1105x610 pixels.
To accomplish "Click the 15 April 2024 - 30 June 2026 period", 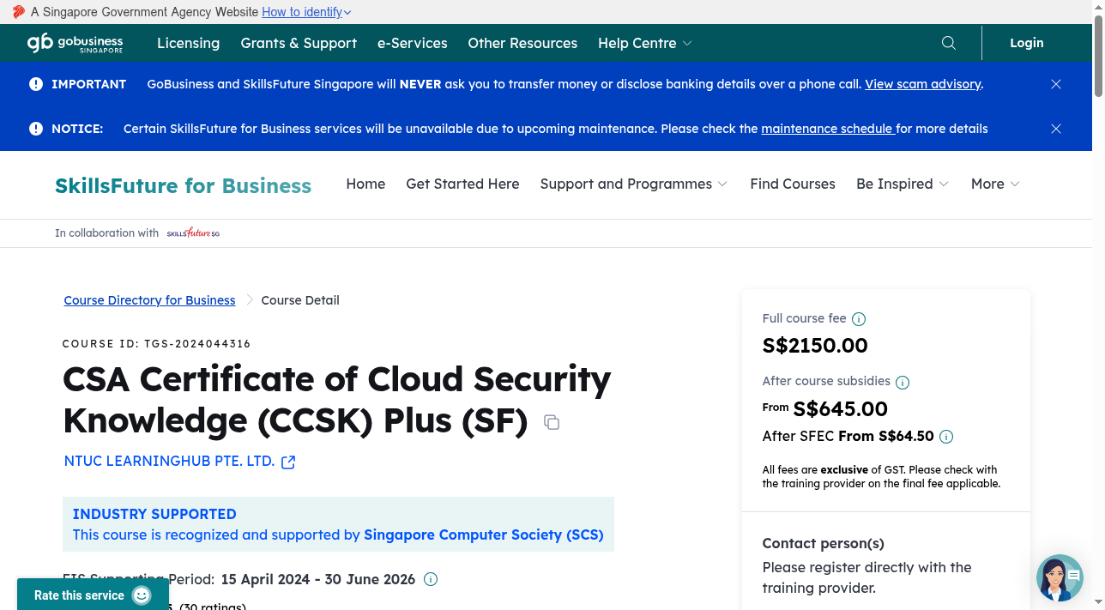I will [x=318, y=579].
